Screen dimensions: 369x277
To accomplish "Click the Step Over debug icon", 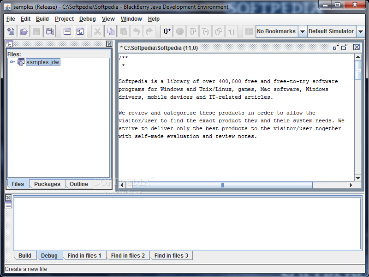I will pos(205,31).
